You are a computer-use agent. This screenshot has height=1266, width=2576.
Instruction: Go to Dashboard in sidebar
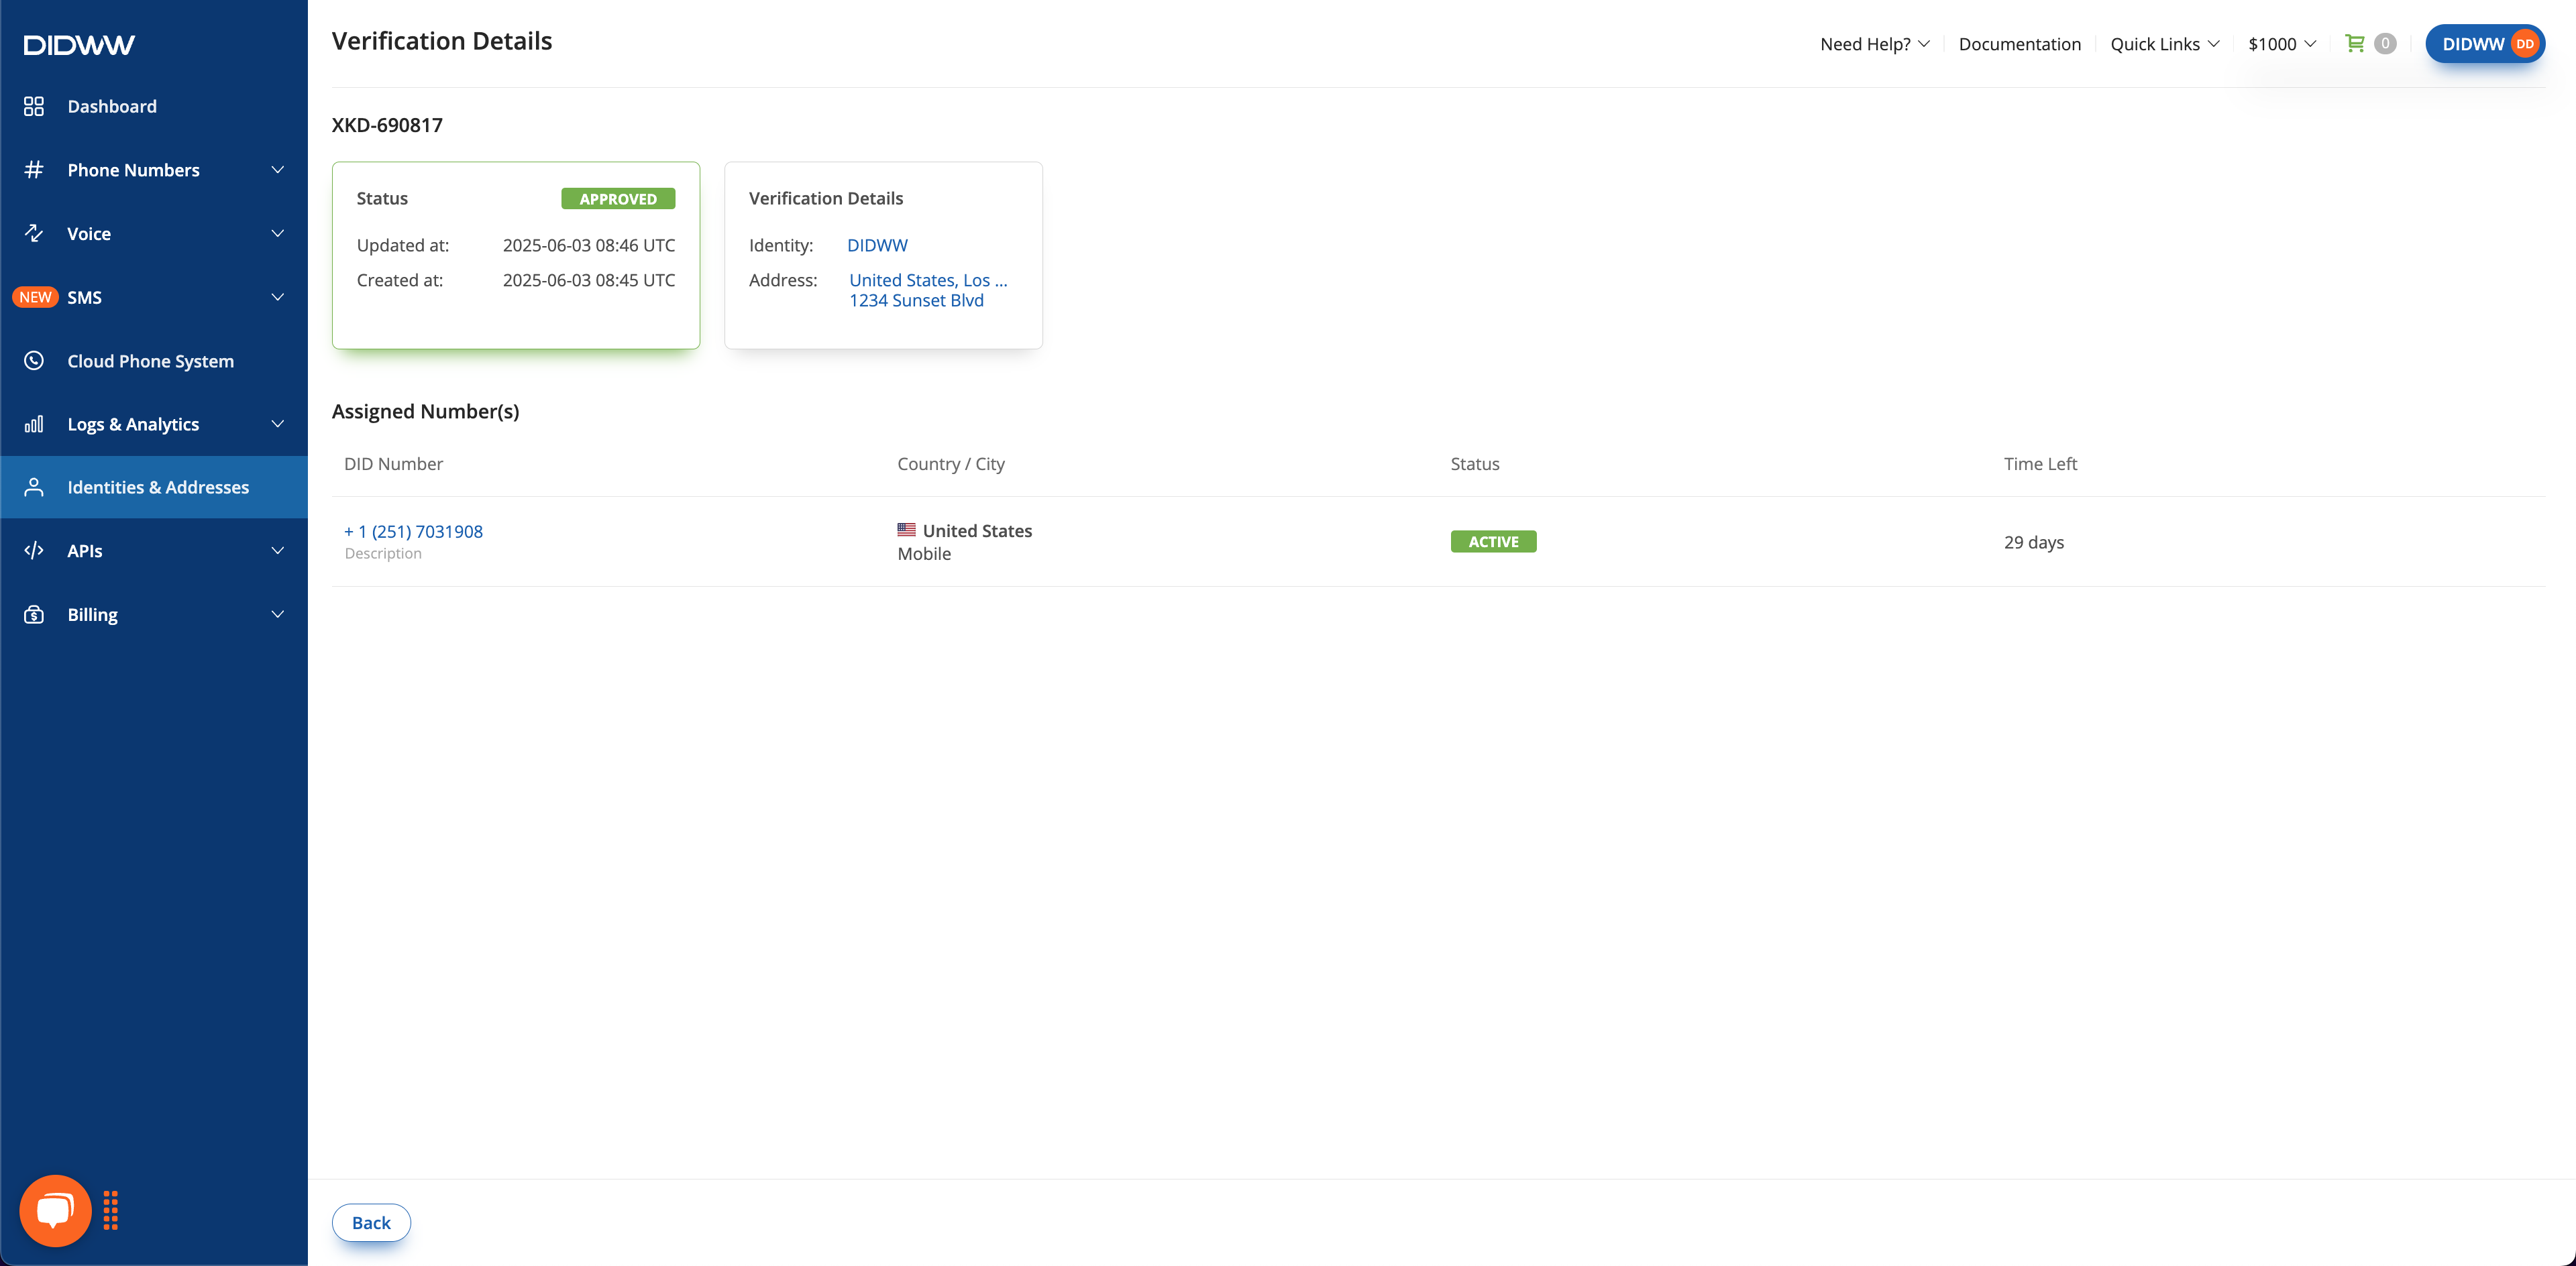(154, 106)
